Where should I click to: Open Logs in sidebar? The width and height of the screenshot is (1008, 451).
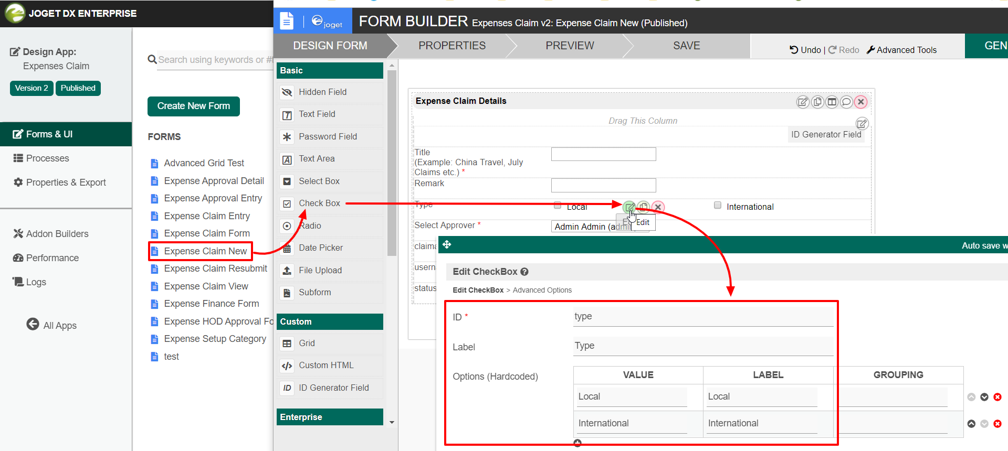click(66, 282)
